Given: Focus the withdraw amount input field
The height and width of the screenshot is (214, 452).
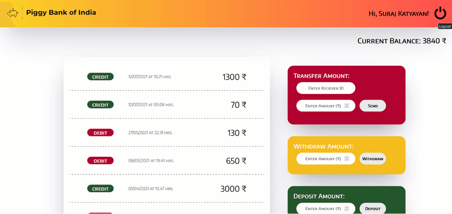Looking at the screenshot, I should (326, 159).
